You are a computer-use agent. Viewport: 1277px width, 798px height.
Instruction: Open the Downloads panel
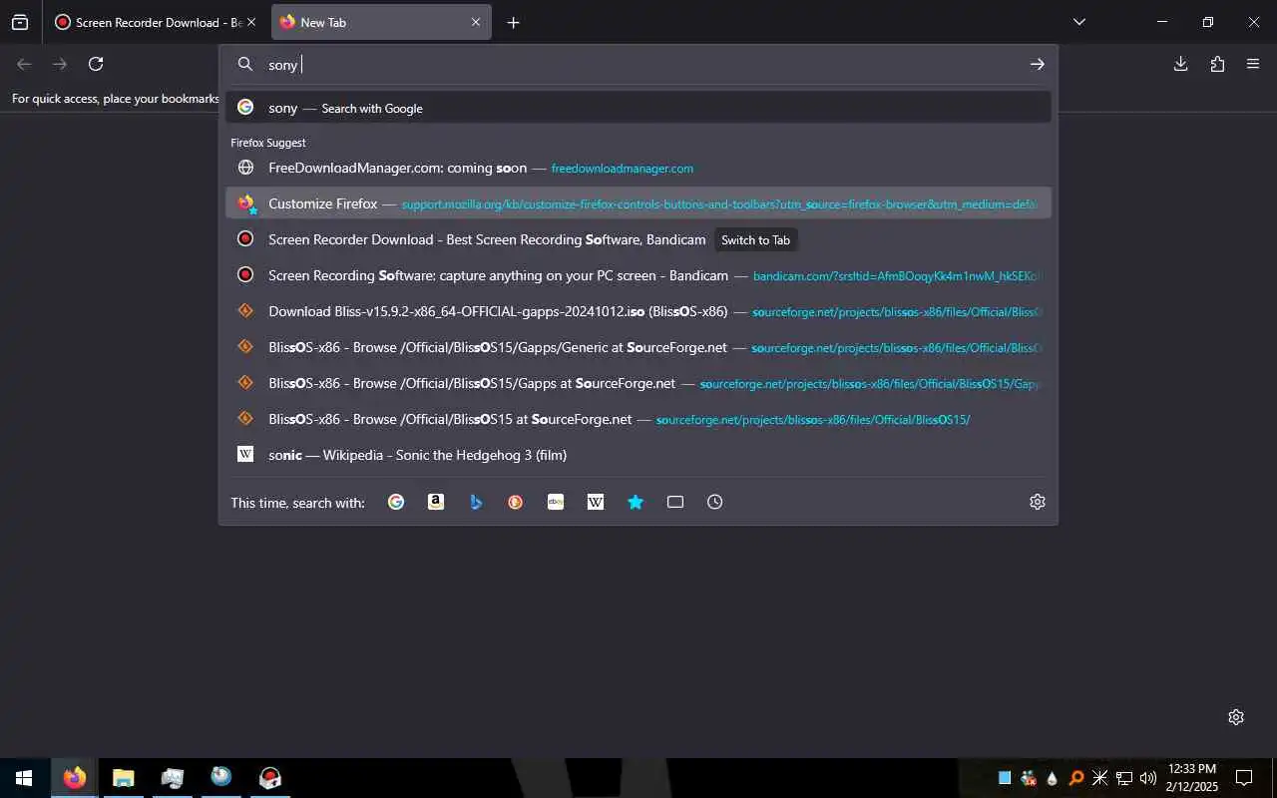[x=1181, y=64]
